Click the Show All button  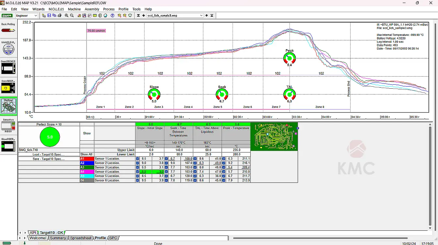tap(86, 154)
